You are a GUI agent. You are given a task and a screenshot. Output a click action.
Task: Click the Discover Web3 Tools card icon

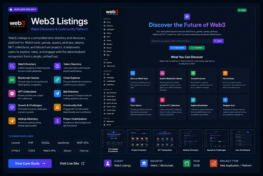coord(133,73)
